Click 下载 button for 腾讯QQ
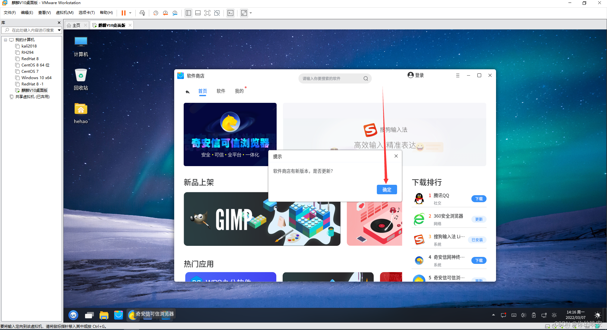The width and height of the screenshot is (607, 330). pos(479,199)
